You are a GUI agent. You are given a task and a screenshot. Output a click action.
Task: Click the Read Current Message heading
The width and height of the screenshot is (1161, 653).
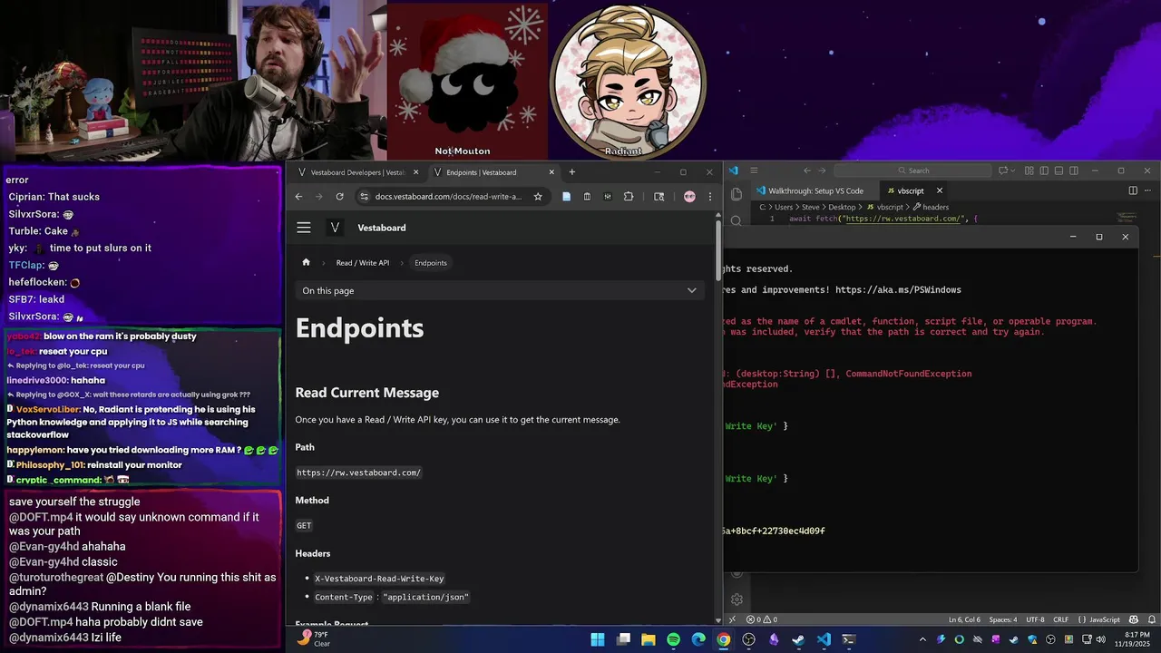[367, 393]
